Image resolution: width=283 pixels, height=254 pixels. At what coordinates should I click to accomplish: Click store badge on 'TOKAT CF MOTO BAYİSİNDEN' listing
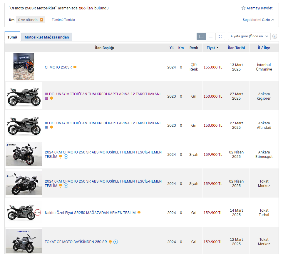(110, 242)
